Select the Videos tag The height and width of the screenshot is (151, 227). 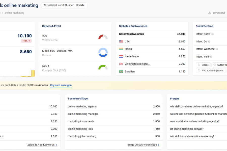click(x=203, y=65)
